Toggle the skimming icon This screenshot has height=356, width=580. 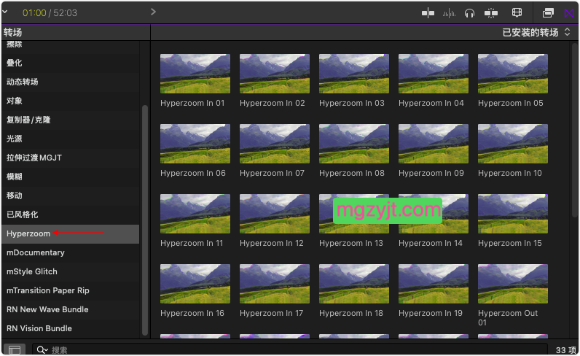pos(428,13)
